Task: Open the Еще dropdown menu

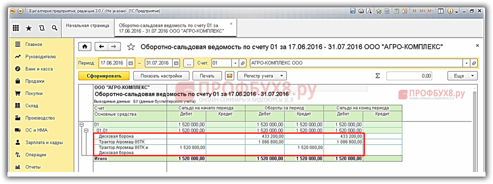Action: [x=462, y=76]
